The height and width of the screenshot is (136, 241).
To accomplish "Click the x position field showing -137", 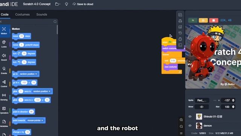I will pos(227,100).
